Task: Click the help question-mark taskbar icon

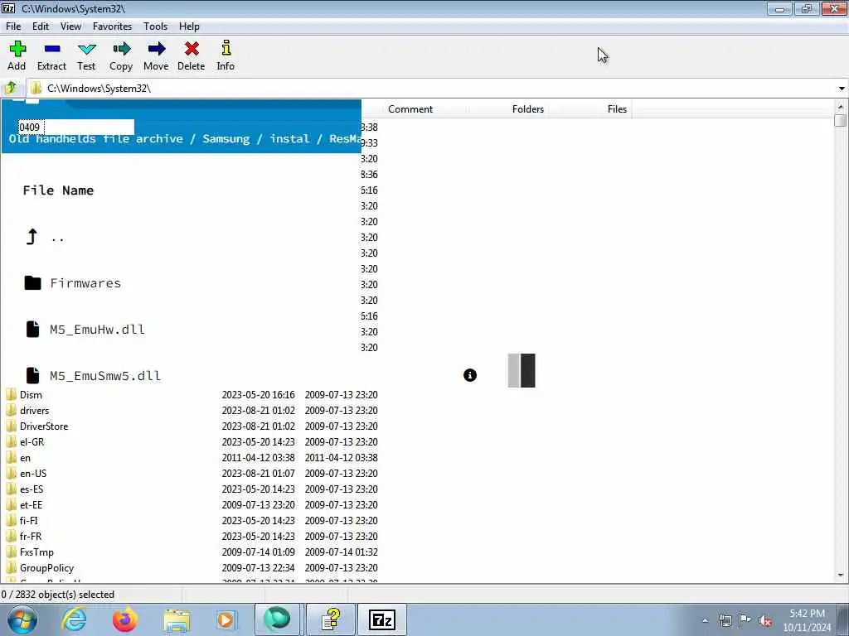Action: tap(331, 619)
